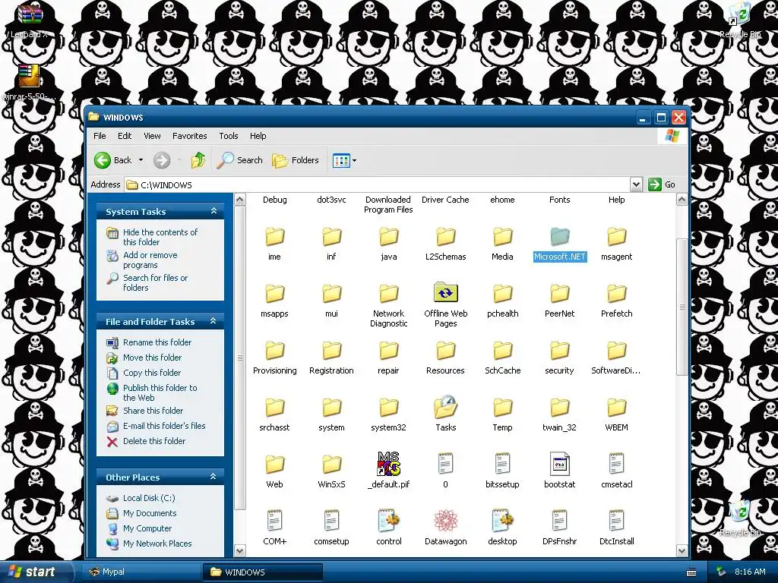This screenshot has width=778, height=583.
Task: Click the C:\WINDOWS address field
Action: coord(377,185)
